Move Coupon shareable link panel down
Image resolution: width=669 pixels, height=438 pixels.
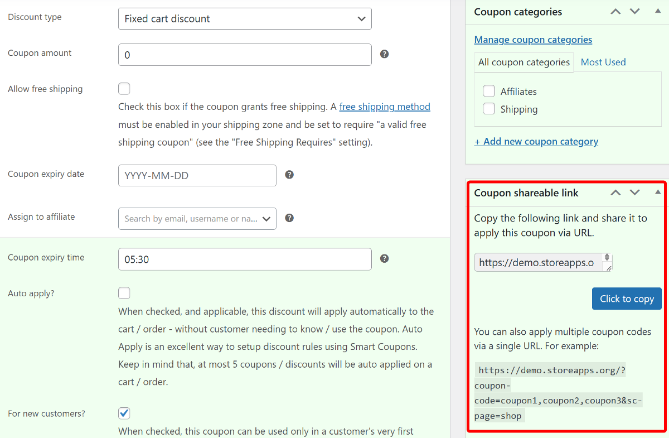click(635, 192)
